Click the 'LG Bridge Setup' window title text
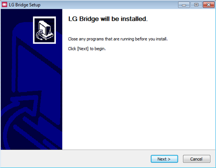The height and width of the screenshot is (168, 216). pos(25,5)
